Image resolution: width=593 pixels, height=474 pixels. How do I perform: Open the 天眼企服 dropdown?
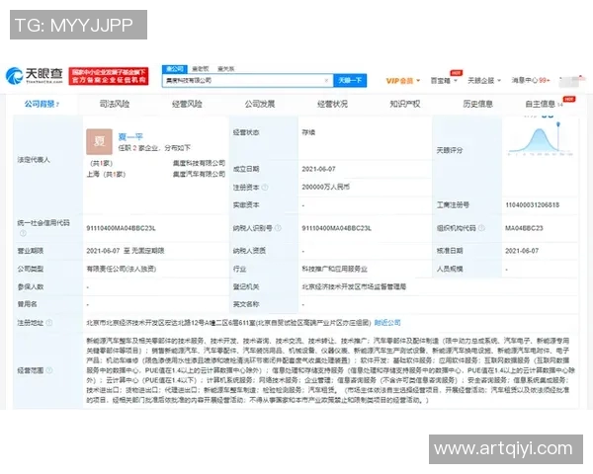484,81
